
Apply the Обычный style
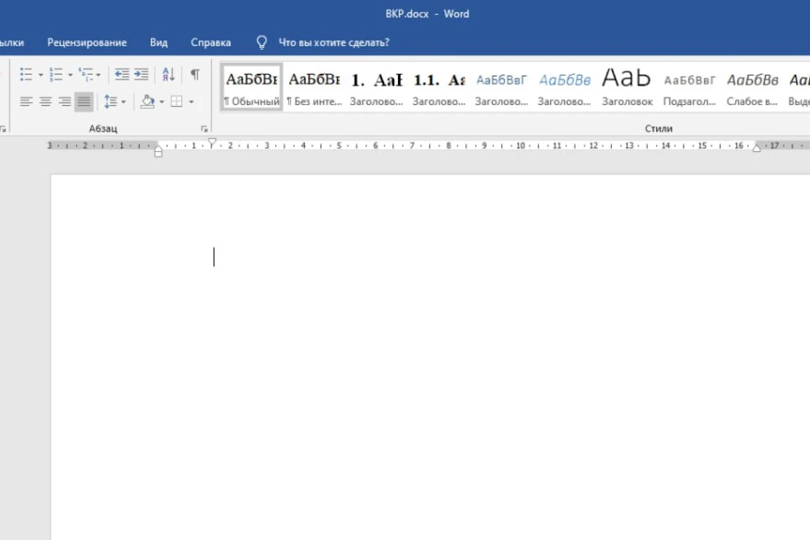[x=252, y=87]
